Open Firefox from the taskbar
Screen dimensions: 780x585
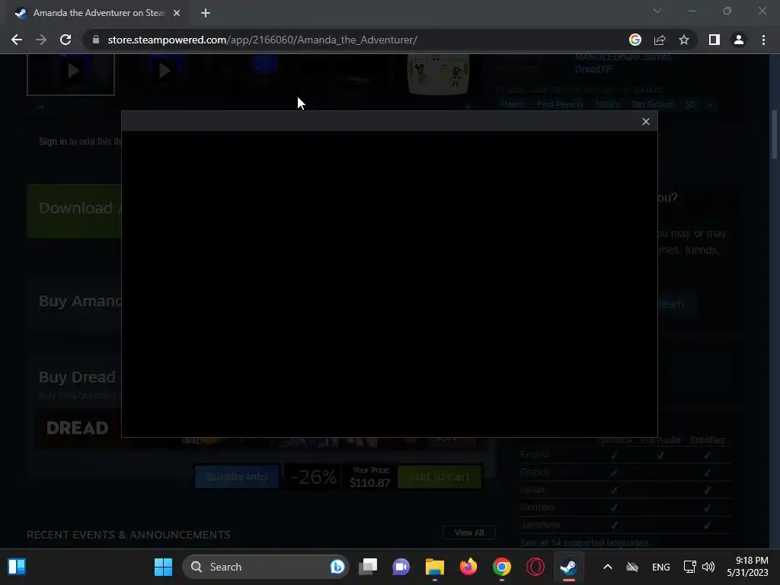[468, 567]
